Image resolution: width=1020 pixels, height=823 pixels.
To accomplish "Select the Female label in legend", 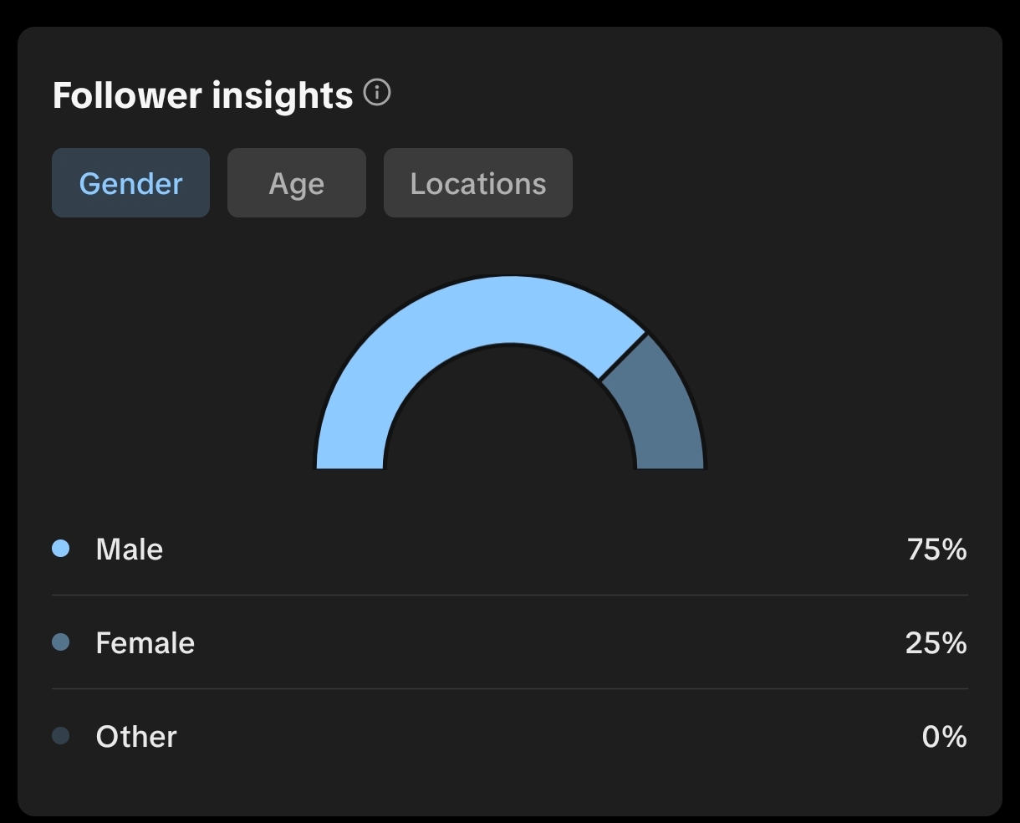I will (x=145, y=643).
